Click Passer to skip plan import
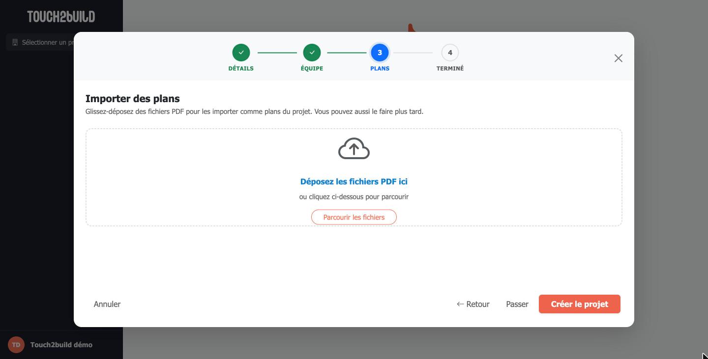Image resolution: width=708 pixels, height=359 pixels. [517, 304]
